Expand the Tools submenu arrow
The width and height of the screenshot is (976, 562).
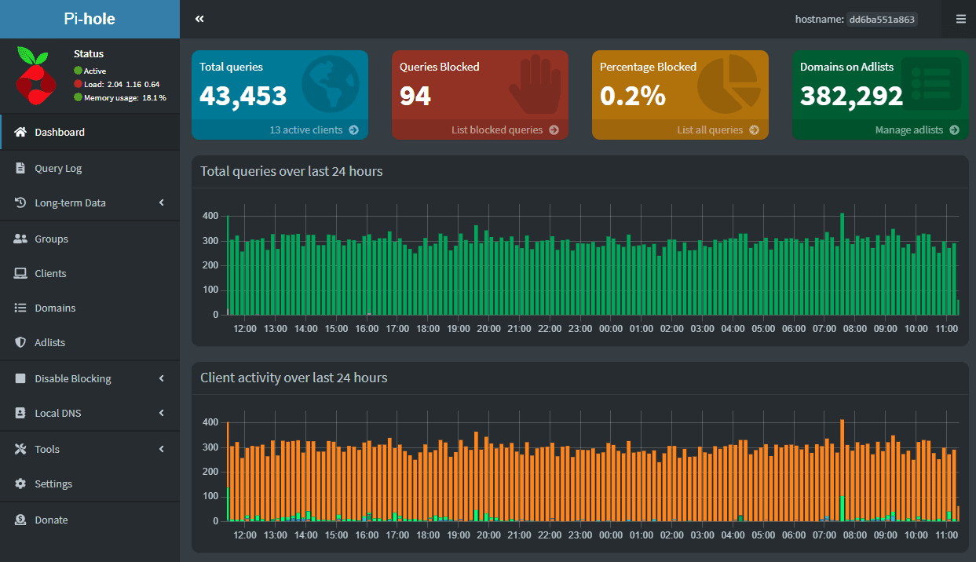[x=162, y=449]
